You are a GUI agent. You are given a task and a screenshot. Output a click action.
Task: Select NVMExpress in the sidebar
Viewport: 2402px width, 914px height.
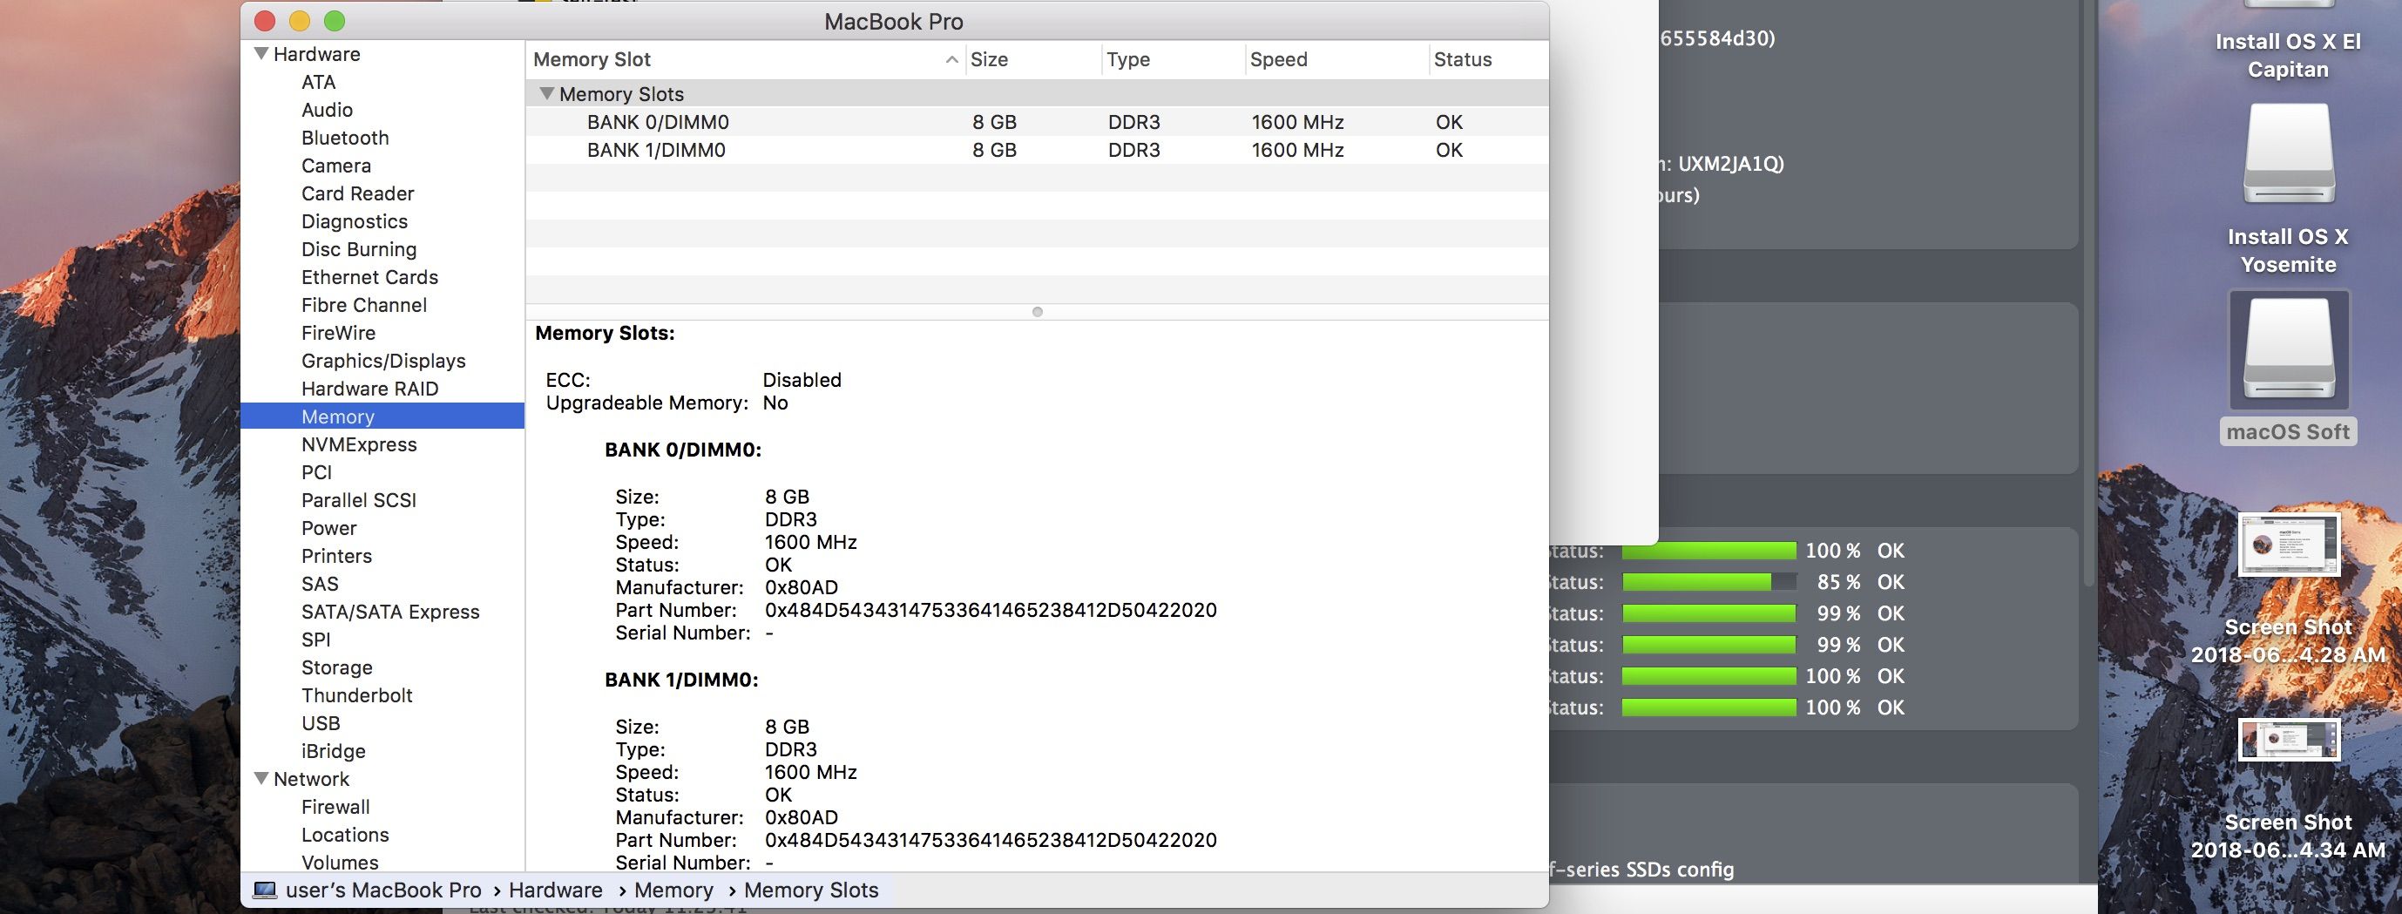pos(359,445)
